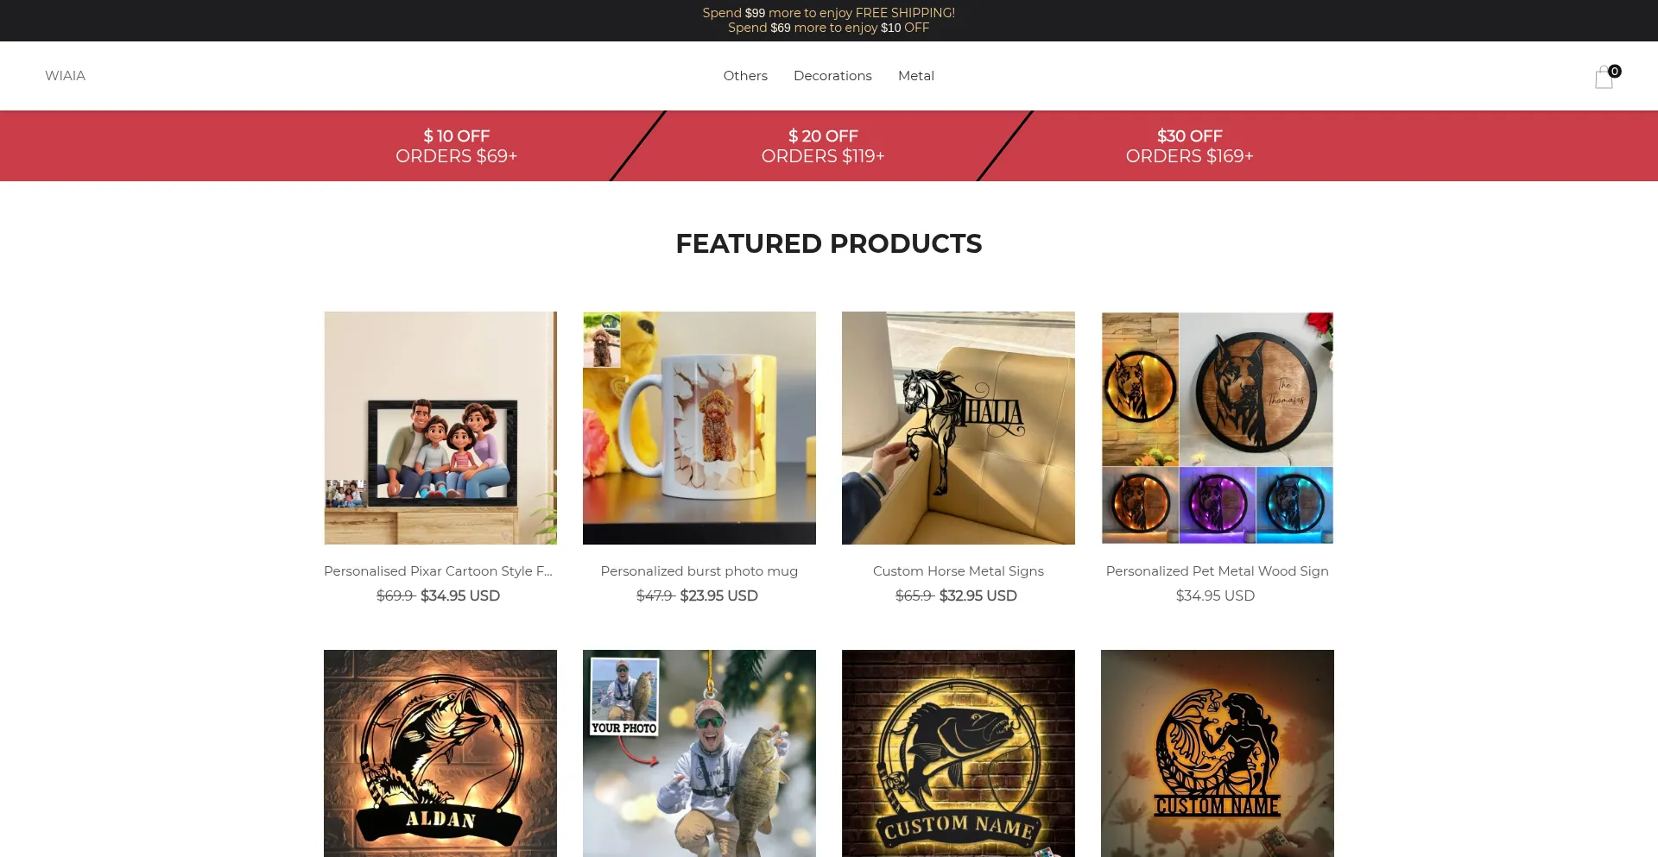The image size is (1658, 857).
Task: Open Pixar cartoon family portrait thumbnail
Action: [440, 428]
